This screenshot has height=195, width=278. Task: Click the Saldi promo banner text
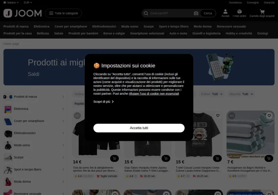(34, 74)
